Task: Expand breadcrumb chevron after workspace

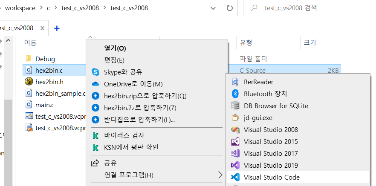Action: (41, 8)
